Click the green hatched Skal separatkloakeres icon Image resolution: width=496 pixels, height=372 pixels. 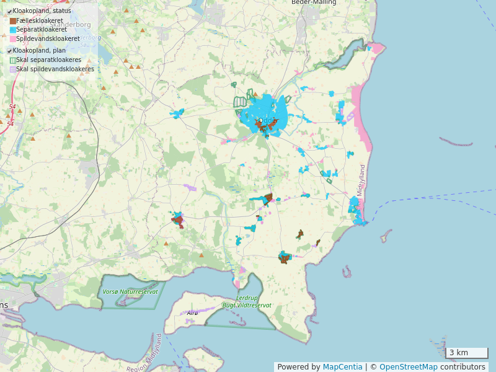(x=13, y=60)
